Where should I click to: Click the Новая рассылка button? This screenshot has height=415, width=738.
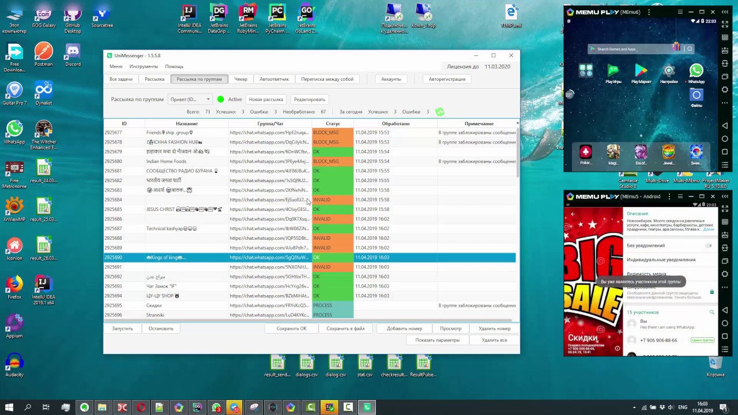point(266,99)
